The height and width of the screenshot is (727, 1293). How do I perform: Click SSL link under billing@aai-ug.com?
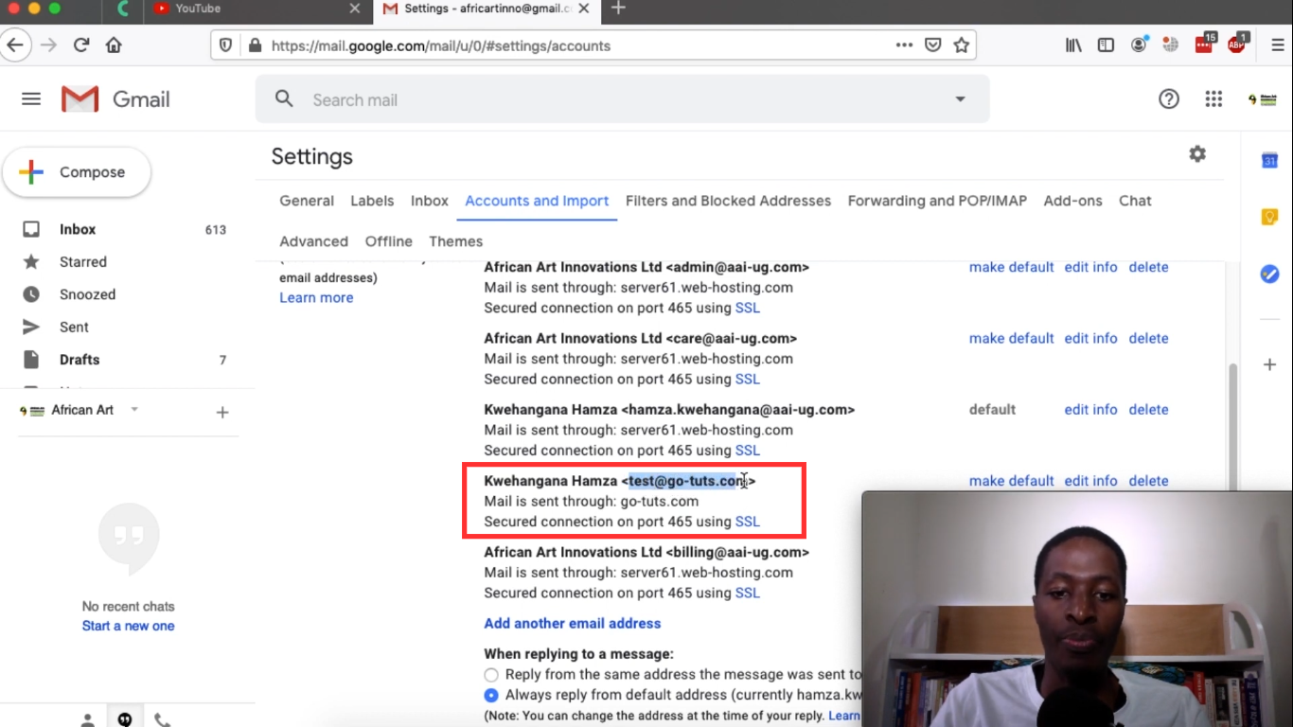coord(748,593)
